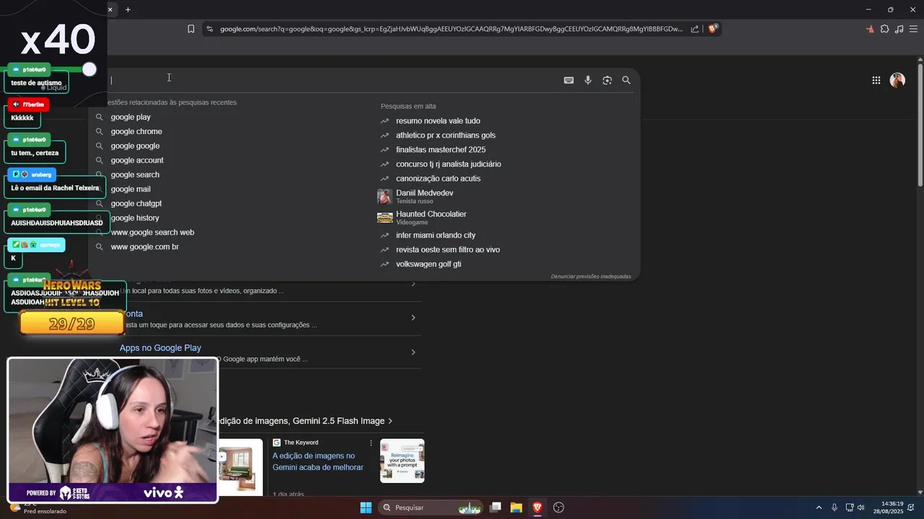Open Brave Shields lion icon
This screenshot has height=519, width=924.
tap(712, 29)
